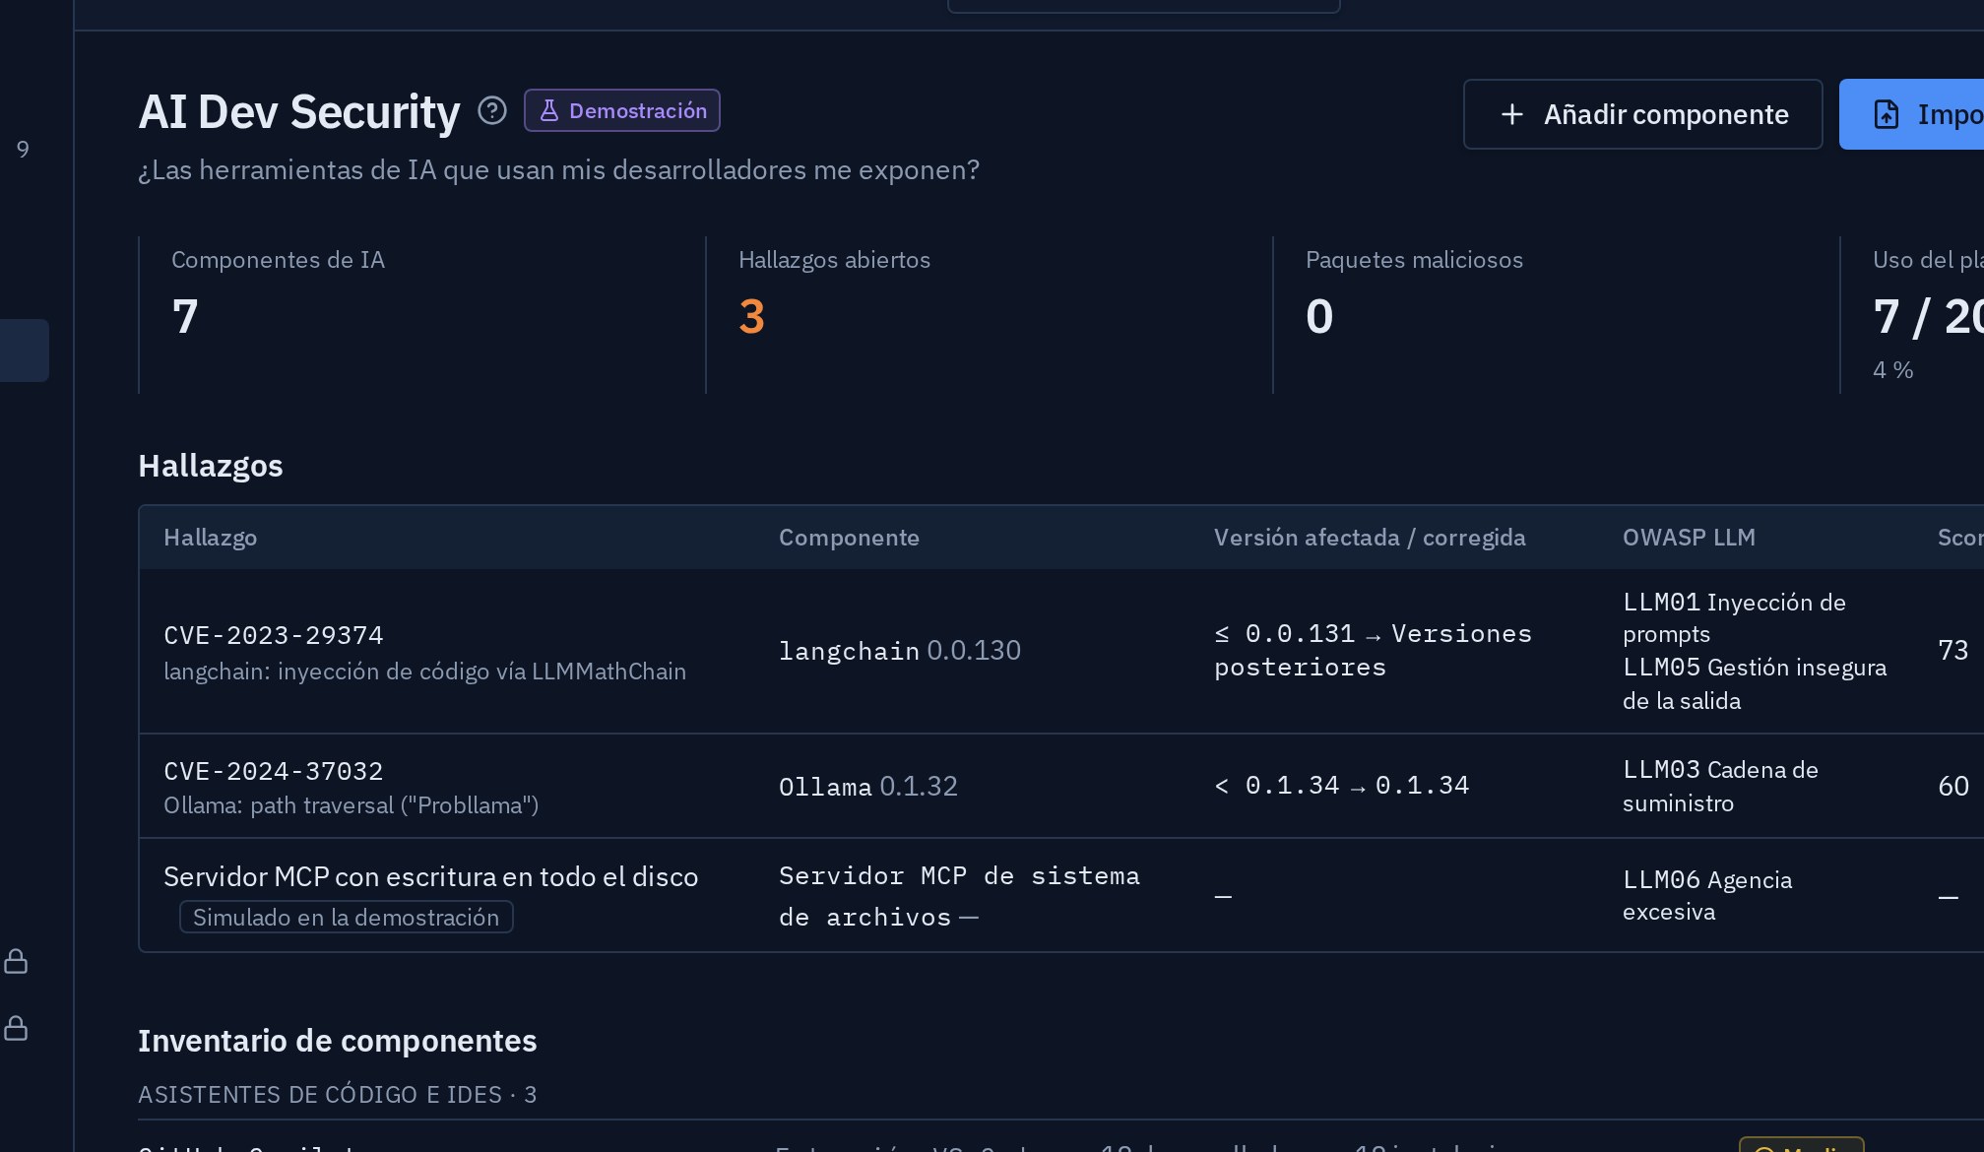Screen dimensions: 1984x1152
Task: Click the score value 73
Action: [1953, 650]
